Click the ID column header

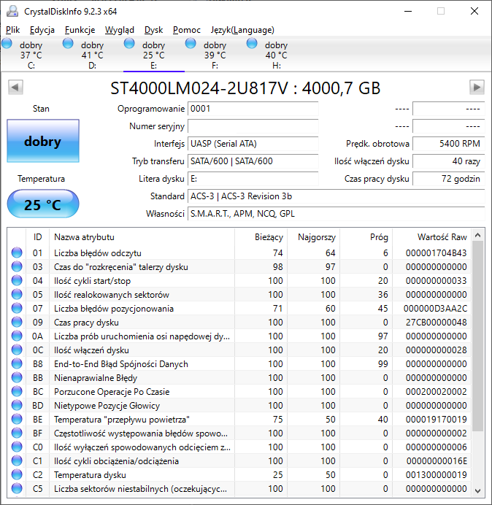[37, 237]
